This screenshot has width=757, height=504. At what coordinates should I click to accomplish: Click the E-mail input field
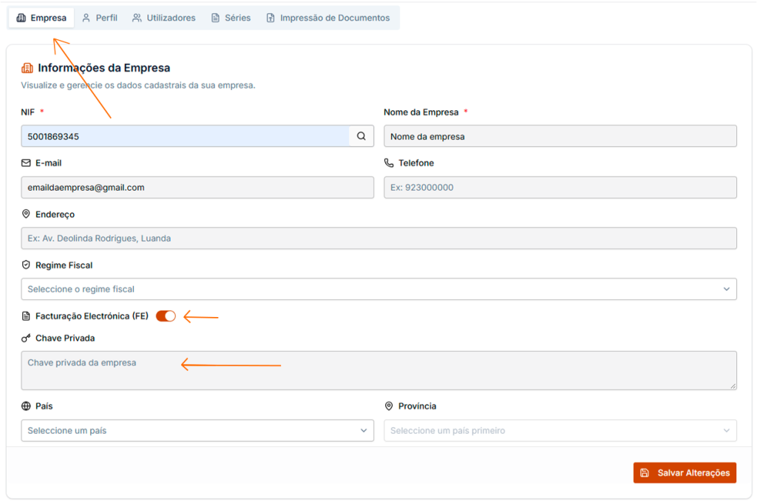click(197, 187)
